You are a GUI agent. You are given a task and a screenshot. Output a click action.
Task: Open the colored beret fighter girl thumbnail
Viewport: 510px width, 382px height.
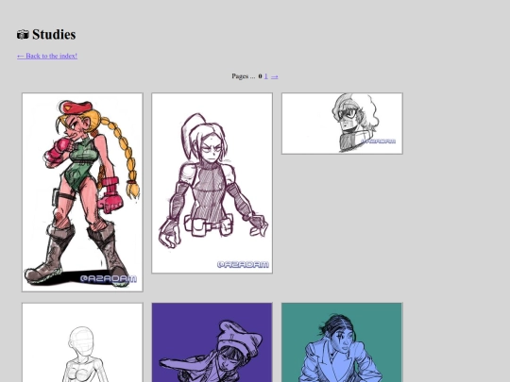tap(82, 192)
